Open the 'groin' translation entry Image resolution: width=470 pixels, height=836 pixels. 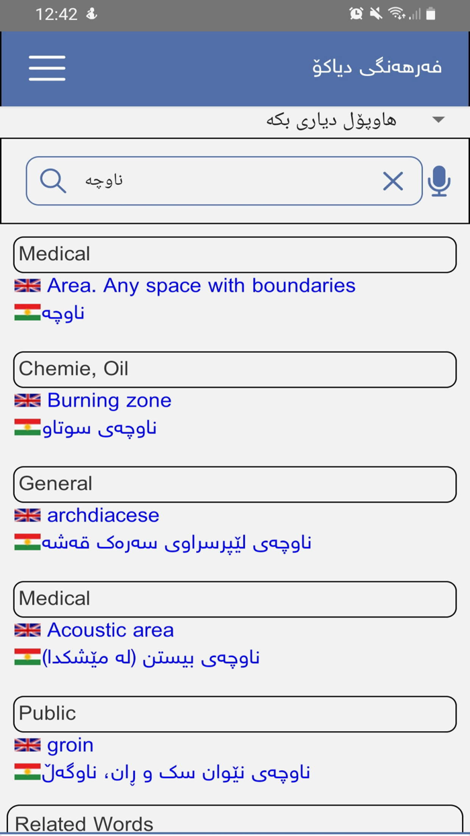click(70, 745)
